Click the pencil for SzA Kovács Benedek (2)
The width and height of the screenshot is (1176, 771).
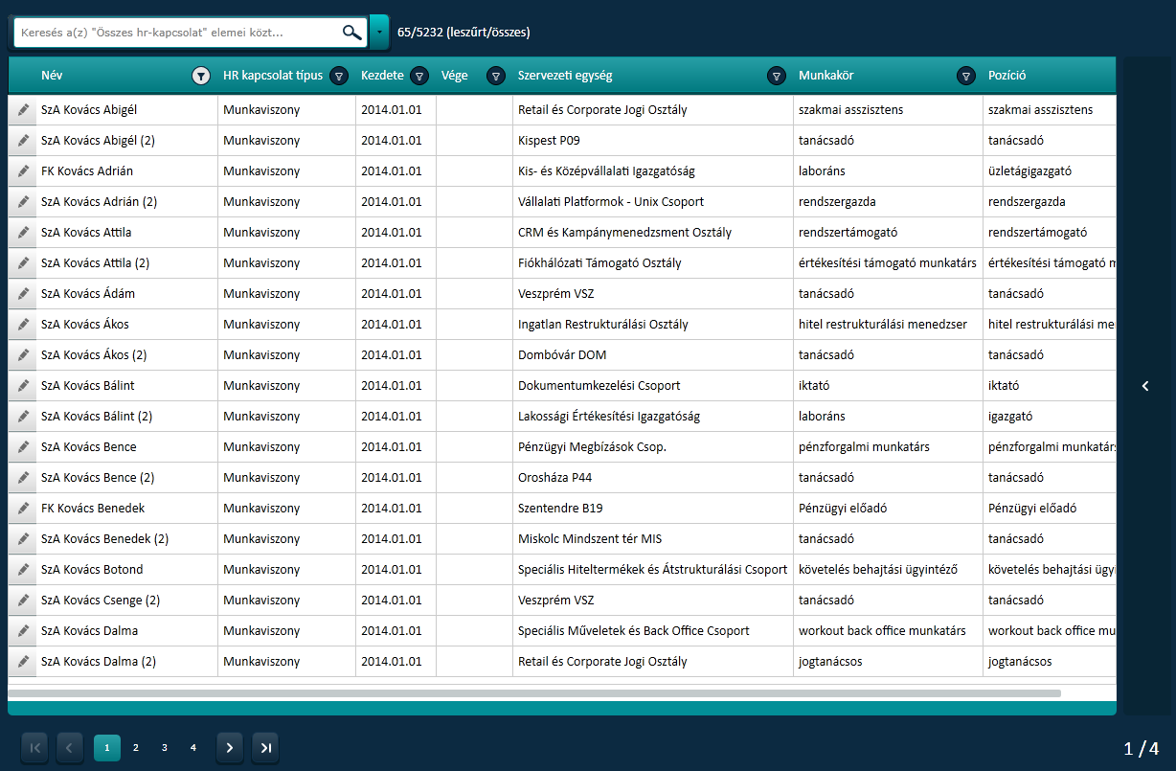[23, 539]
